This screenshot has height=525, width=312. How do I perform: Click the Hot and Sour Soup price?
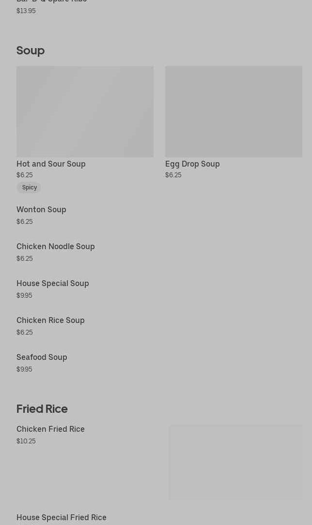(x=25, y=175)
